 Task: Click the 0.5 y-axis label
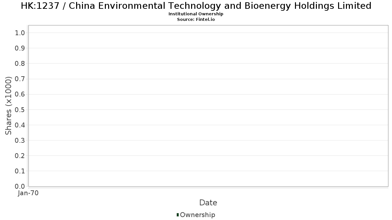[x=20, y=110]
